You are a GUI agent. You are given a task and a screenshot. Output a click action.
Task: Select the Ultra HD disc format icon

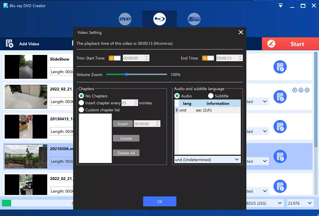194,19
